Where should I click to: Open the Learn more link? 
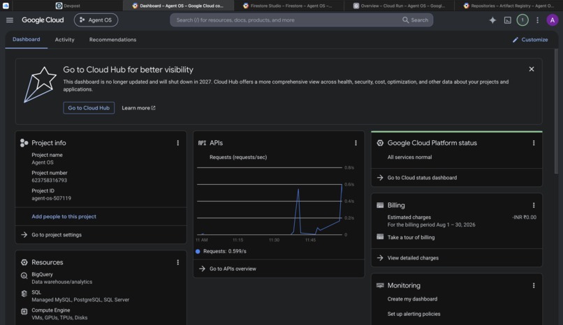(138, 108)
